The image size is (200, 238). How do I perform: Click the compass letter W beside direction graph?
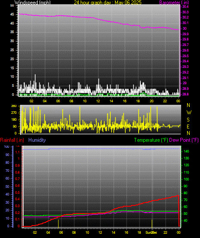point(189,113)
